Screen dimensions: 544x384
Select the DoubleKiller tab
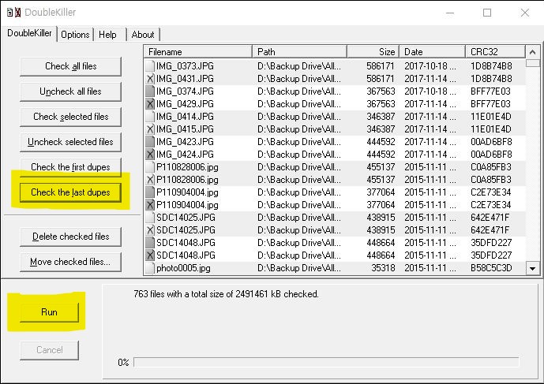pos(29,33)
